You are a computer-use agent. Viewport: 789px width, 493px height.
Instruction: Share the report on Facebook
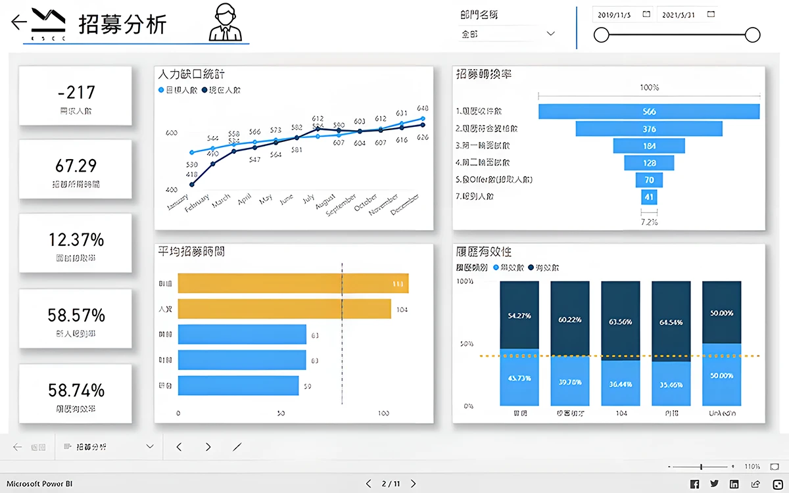click(694, 484)
